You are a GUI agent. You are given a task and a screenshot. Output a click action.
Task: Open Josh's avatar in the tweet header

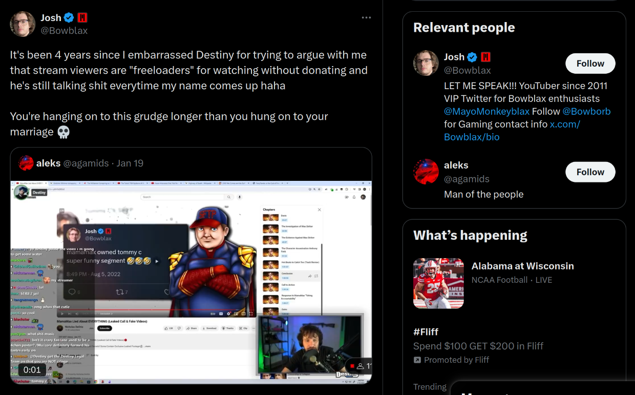(x=23, y=24)
